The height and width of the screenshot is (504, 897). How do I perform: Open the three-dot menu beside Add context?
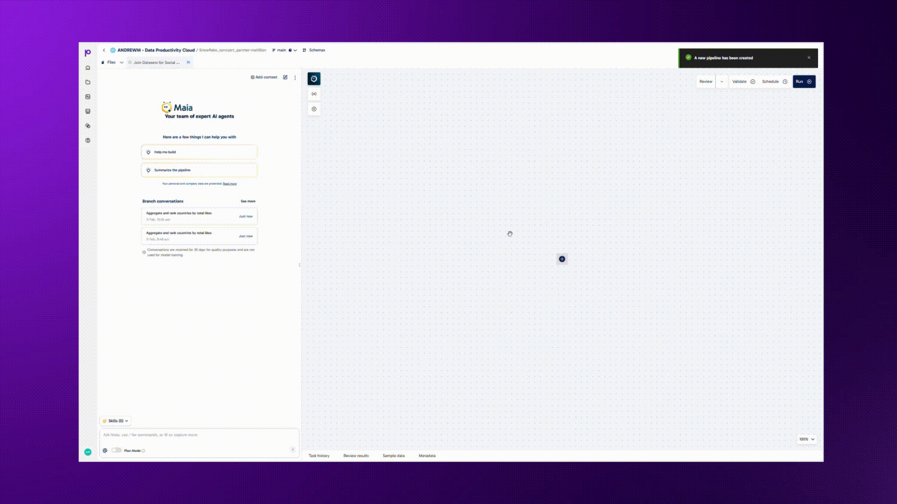295,77
